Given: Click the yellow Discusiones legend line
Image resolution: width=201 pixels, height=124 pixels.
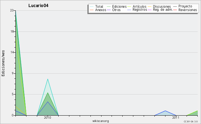Looking at the screenshot, I should click(x=150, y=6).
